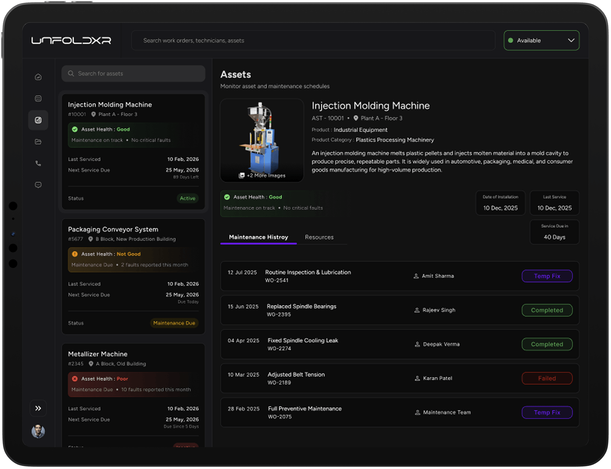The image size is (611, 469).
Task: Open the home dashboard sidebar icon
Action: click(x=38, y=77)
